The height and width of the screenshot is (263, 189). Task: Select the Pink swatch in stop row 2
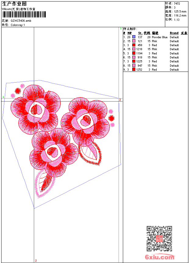click(x=134, y=41)
